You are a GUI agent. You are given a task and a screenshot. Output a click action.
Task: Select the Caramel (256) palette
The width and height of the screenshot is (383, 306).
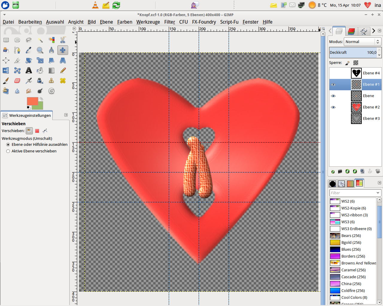[353, 270]
